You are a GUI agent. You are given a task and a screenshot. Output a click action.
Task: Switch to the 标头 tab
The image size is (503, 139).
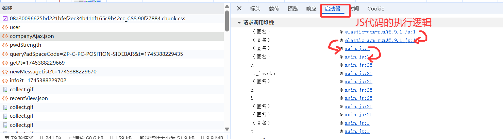255,9
